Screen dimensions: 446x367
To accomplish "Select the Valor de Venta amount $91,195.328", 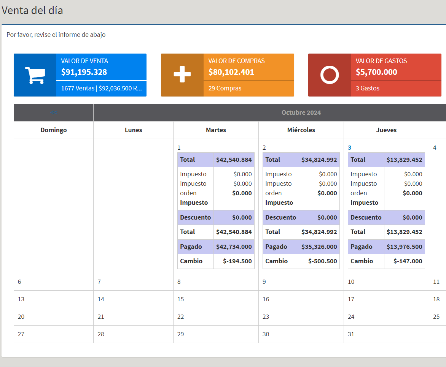I will [84, 72].
